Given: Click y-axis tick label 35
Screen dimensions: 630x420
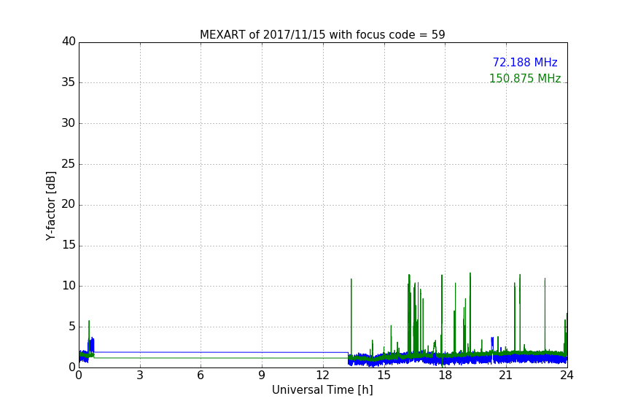Looking at the screenshot, I should click(x=69, y=82).
